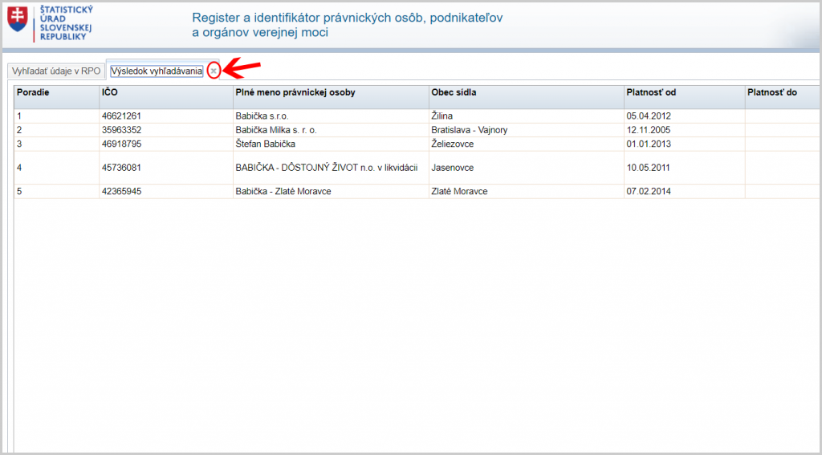The width and height of the screenshot is (822, 455).
Task: Select IČO cell 46918795
Action: (x=165, y=144)
